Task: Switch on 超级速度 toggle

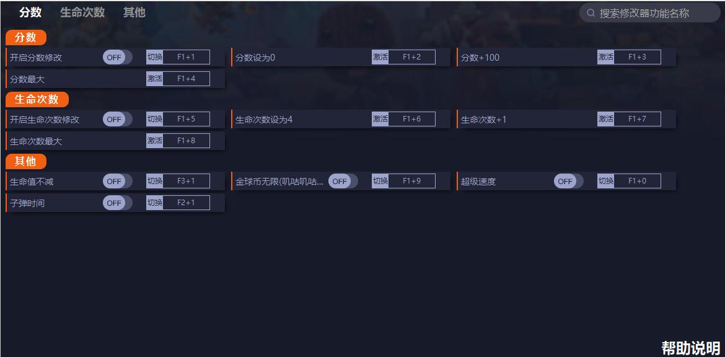Action: (x=568, y=181)
